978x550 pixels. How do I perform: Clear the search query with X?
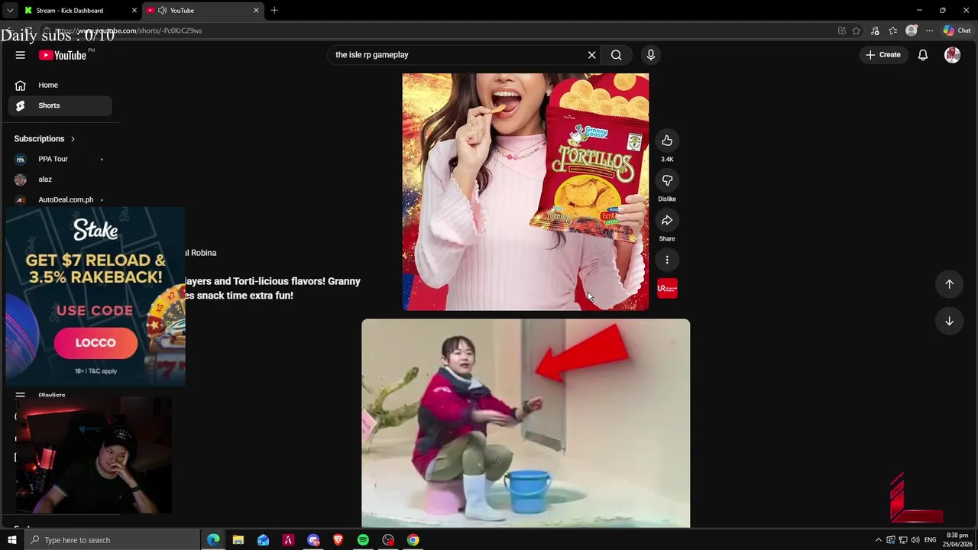[x=591, y=55]
